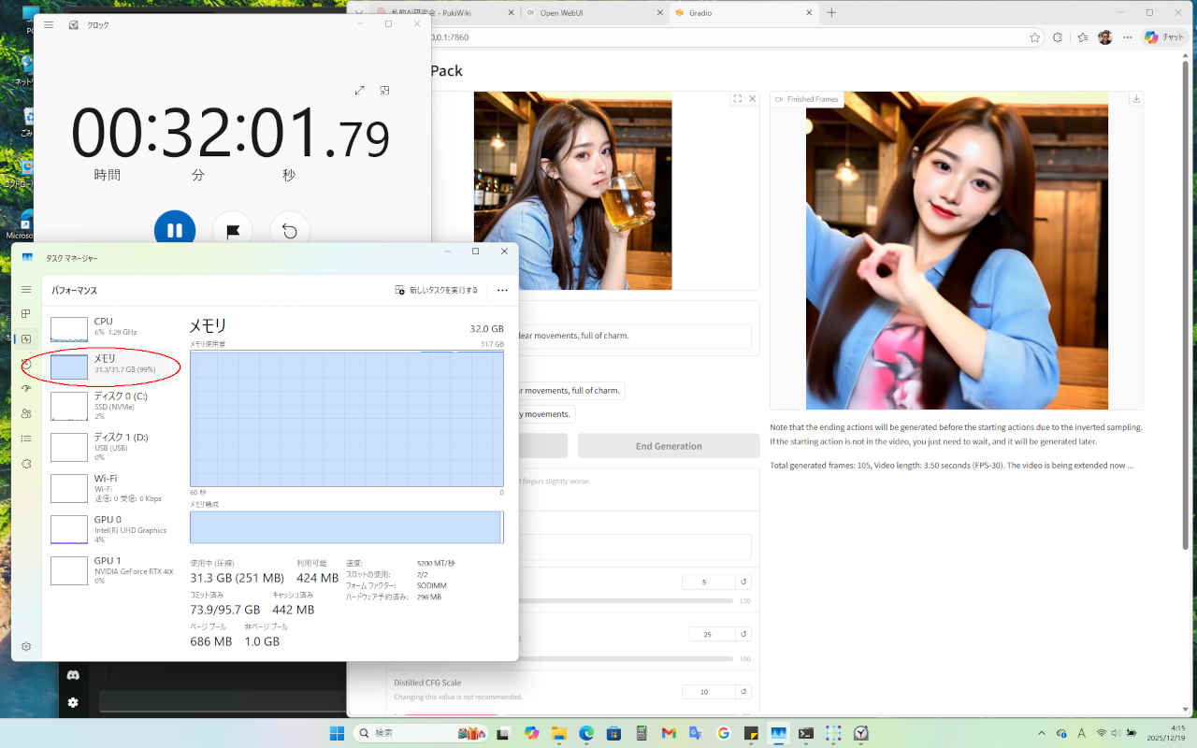Screen dimensions: 1197x748
Task: Download the finished frames video
Action: pos(1135,99)
